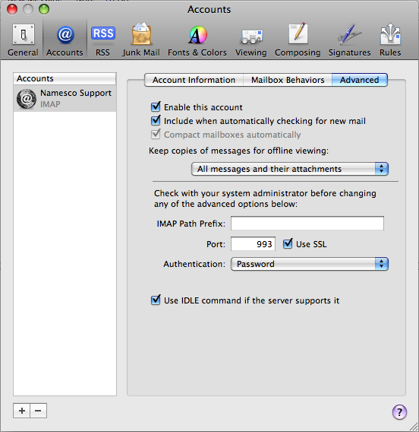The width and height of the screenshot is (419, 432).
Task: Open the Viewing preferences pane
Action: (250, 40)
